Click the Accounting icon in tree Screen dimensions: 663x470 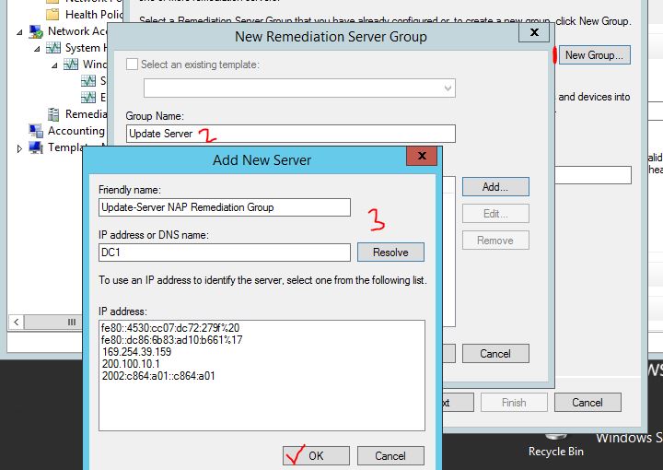pyautogui.click(x=36, y=131)
